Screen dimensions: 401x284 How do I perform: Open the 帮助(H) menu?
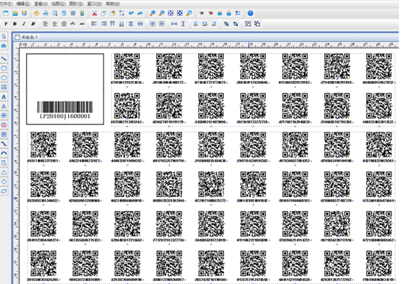click(113, 4)
